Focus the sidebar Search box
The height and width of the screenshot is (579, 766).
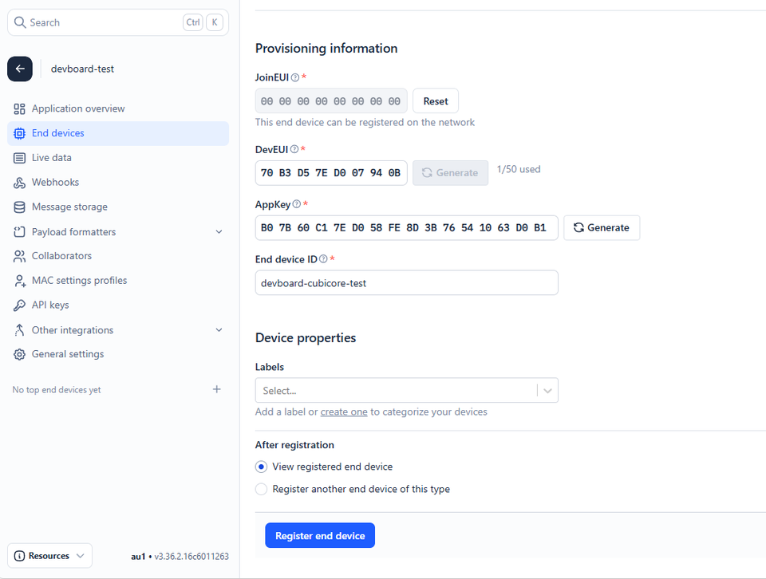coord(118,22)
